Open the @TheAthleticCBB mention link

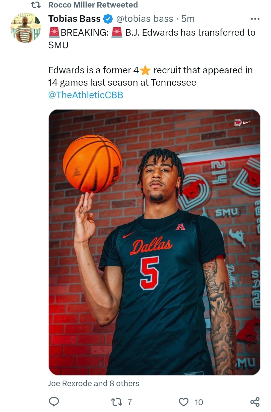86,95
